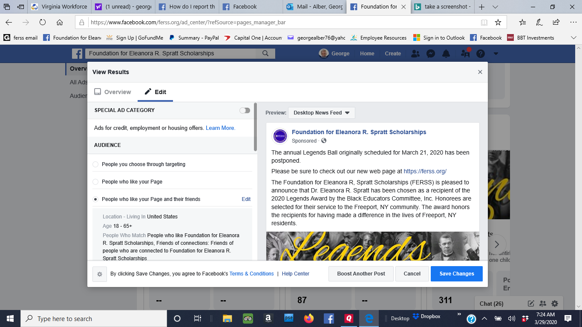Show hidden system tray icons
Screen dimensions: 582x327
pos(484,318)
